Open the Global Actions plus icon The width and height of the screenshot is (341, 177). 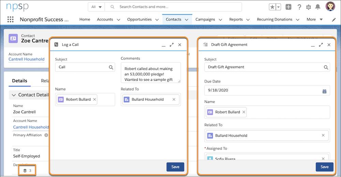tap(288, 7)
